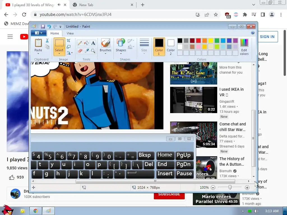Reload the YouTube page in Chrome
The image size is (287, 215).
tap(24, 15)
